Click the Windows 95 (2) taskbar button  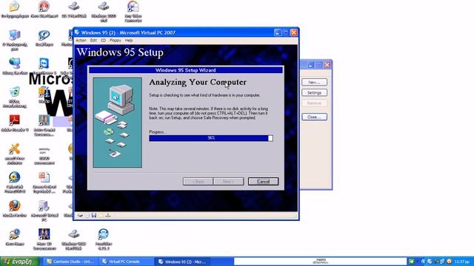coord(183,262)
